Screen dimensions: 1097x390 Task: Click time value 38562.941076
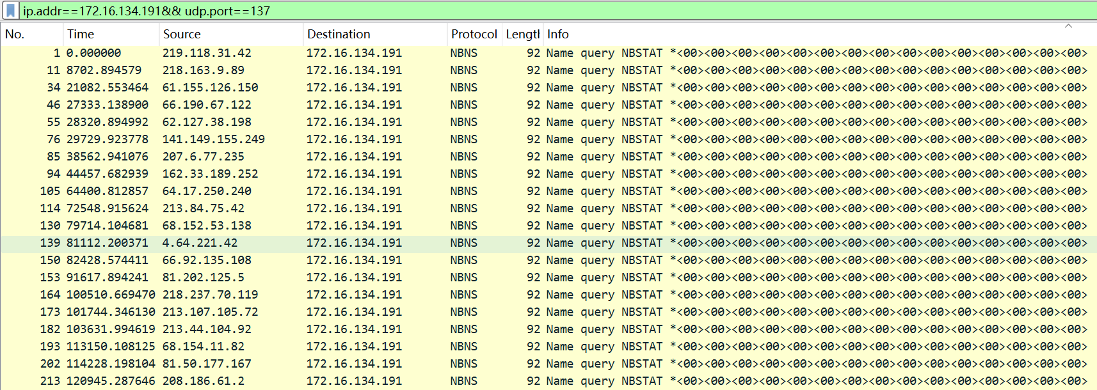pyautogui.click(x=108, y=157)
